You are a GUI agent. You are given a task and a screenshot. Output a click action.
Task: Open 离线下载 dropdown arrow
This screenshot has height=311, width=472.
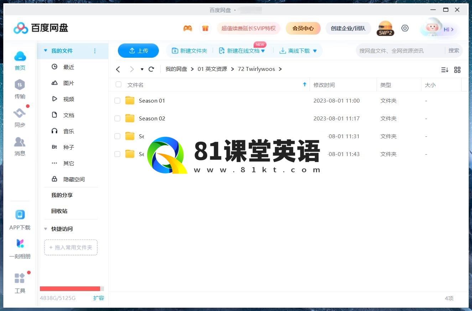[x=315, y=51]
